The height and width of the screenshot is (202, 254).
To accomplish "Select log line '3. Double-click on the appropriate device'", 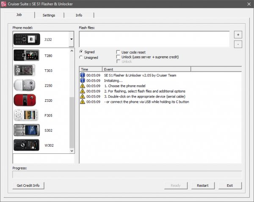I will [x=145, y=96].
